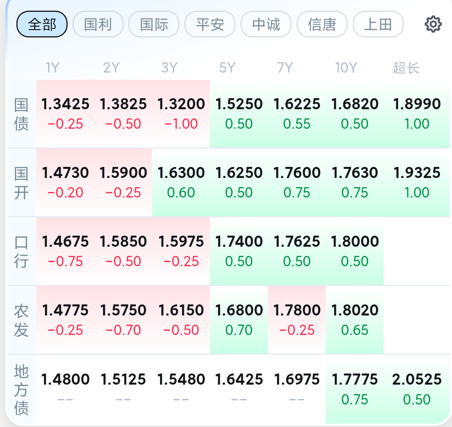The width and height of the screenshot is (452, 427).
Task: Switch to the 国利 tab
Action: (x=98, y=24)
